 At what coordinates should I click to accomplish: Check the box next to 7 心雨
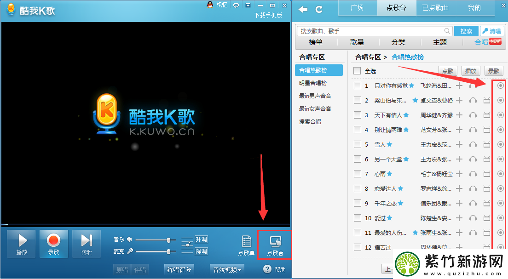[x=358, y=174]
